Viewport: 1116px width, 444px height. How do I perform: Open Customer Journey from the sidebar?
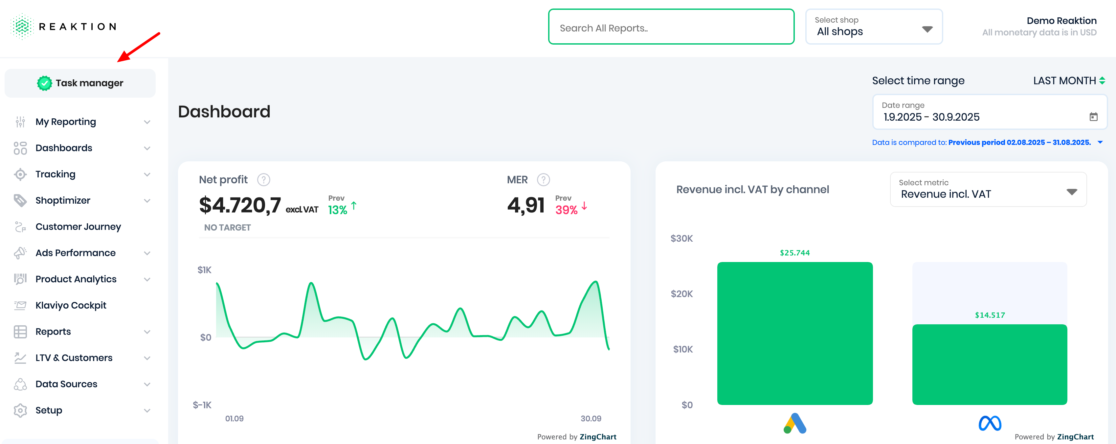coord(78,227)
